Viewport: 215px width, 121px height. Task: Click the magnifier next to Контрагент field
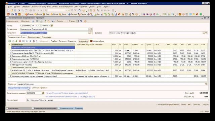(92, 33)
